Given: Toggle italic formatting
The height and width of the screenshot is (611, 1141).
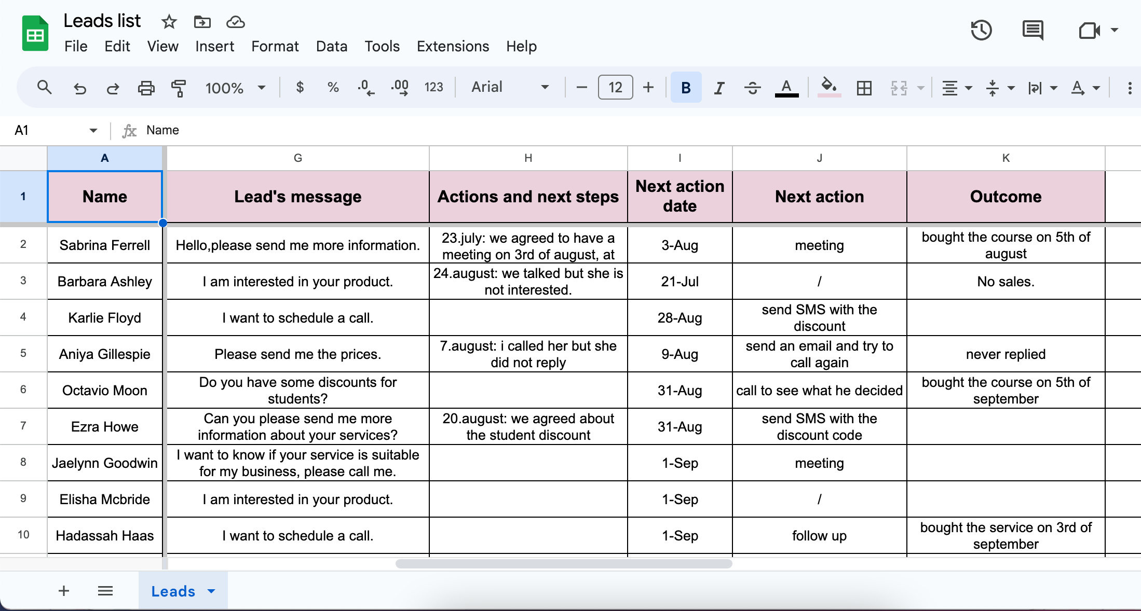Looking at the screenshot, I should click(x=719, y=87).
